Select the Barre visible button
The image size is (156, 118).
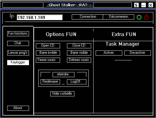click(x=79, y=53)
